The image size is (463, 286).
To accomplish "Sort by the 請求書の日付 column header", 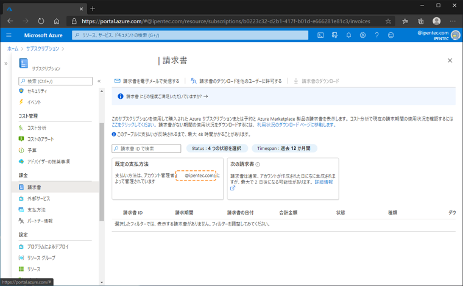I will (241, 212).
